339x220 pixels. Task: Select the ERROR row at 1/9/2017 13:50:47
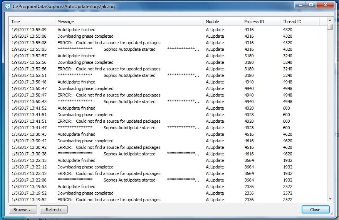tap(168, 95)
